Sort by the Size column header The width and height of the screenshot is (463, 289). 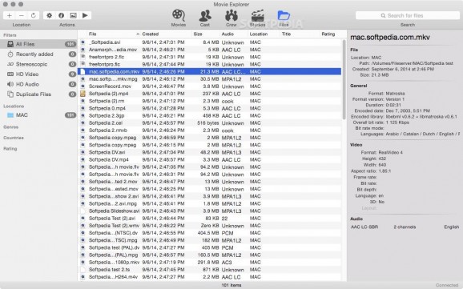(x=206, y=34)
